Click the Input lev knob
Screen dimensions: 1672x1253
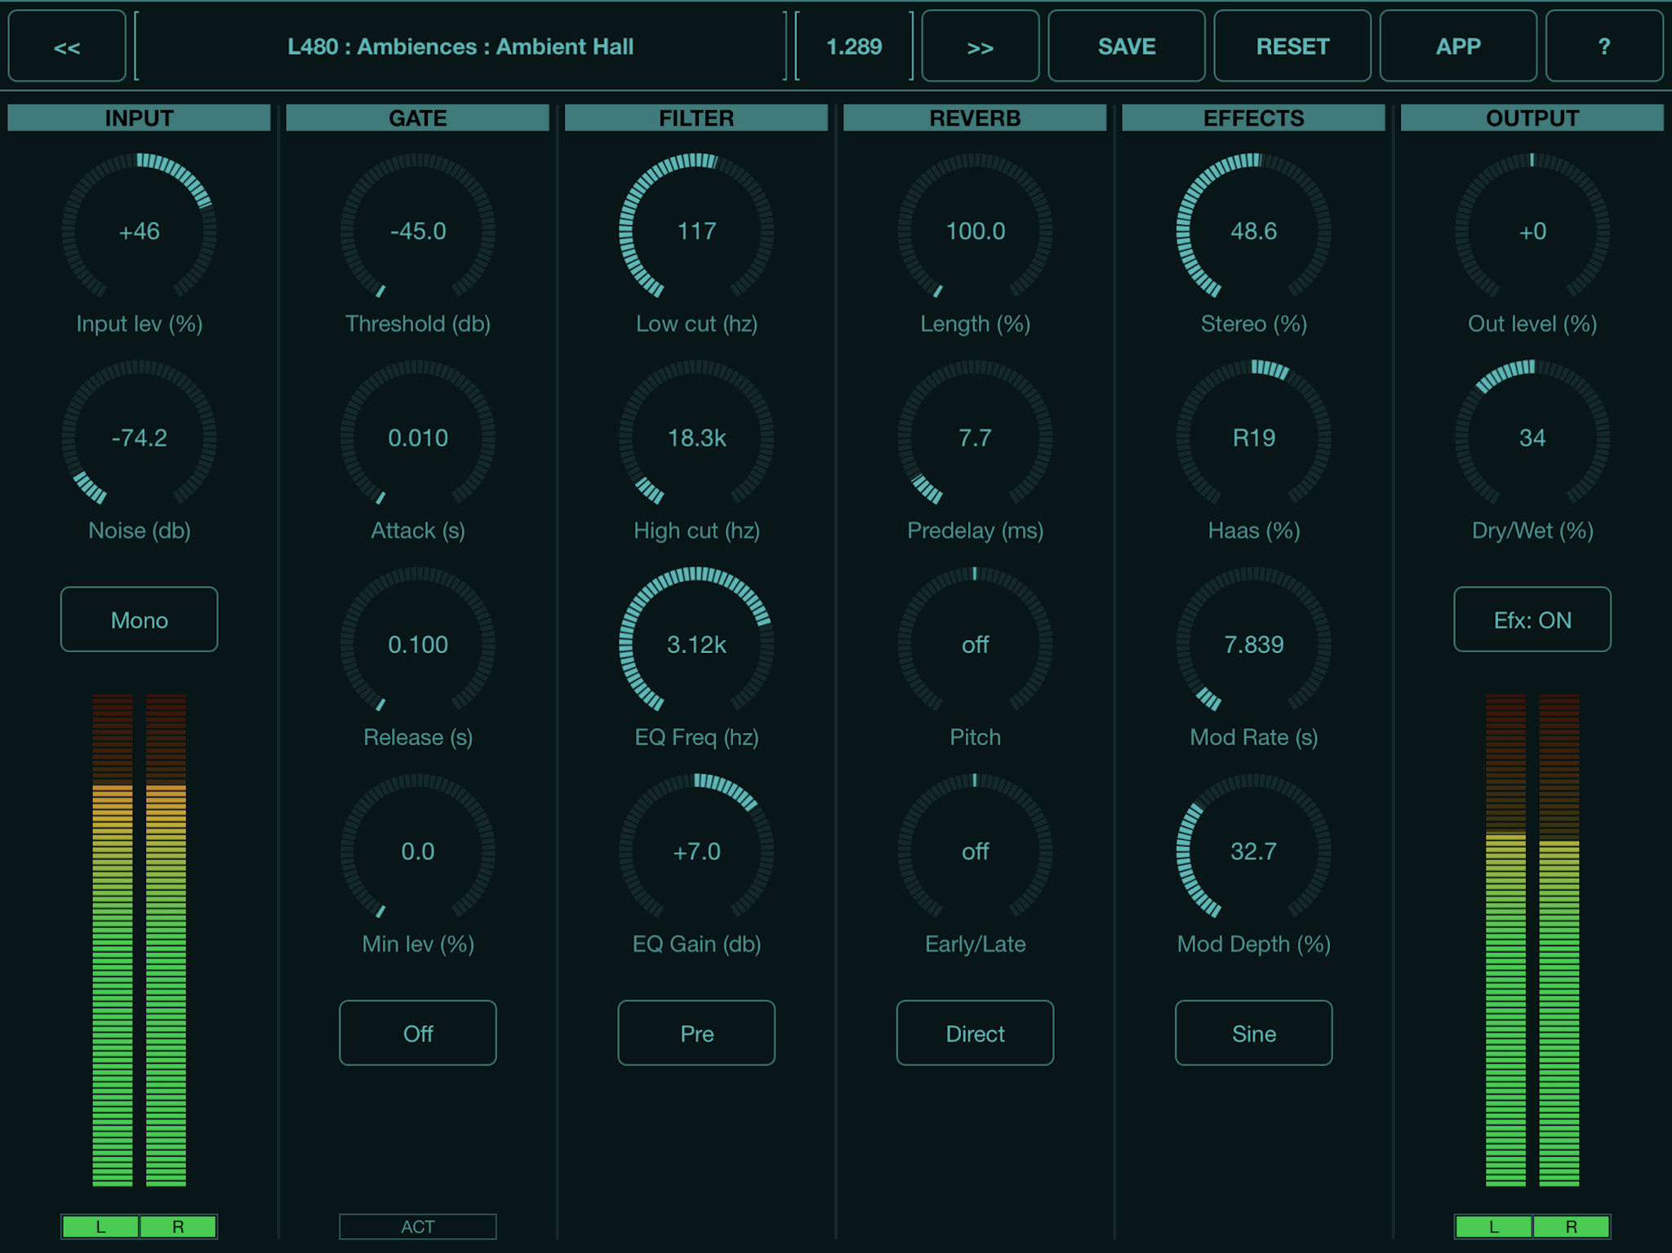(138, 232)
